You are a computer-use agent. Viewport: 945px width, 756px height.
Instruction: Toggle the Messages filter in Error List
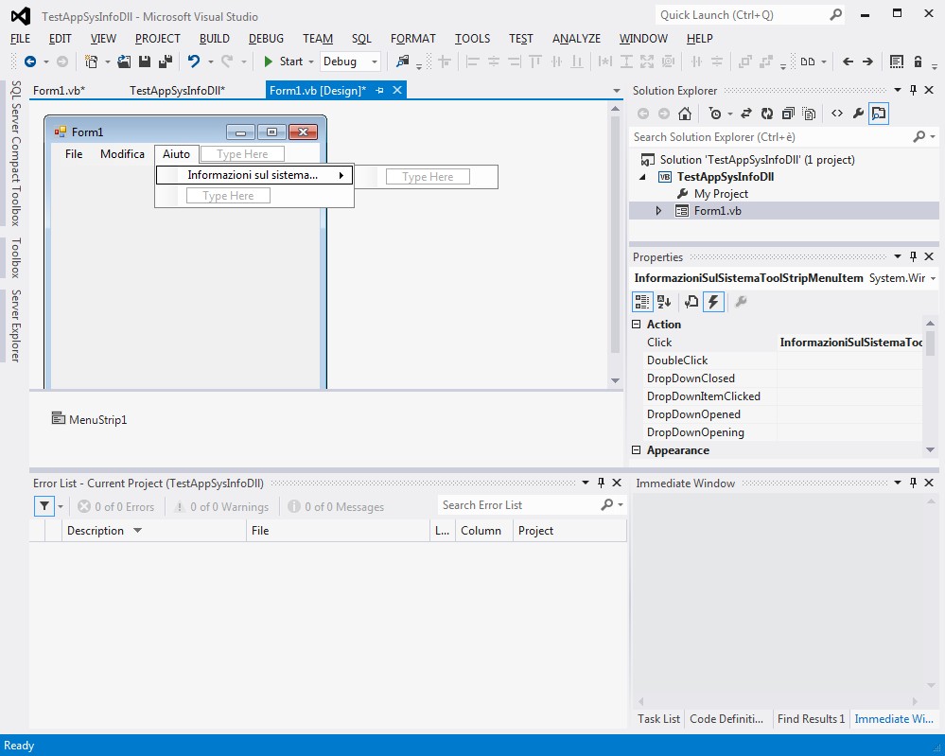click(x=337, y=507)
